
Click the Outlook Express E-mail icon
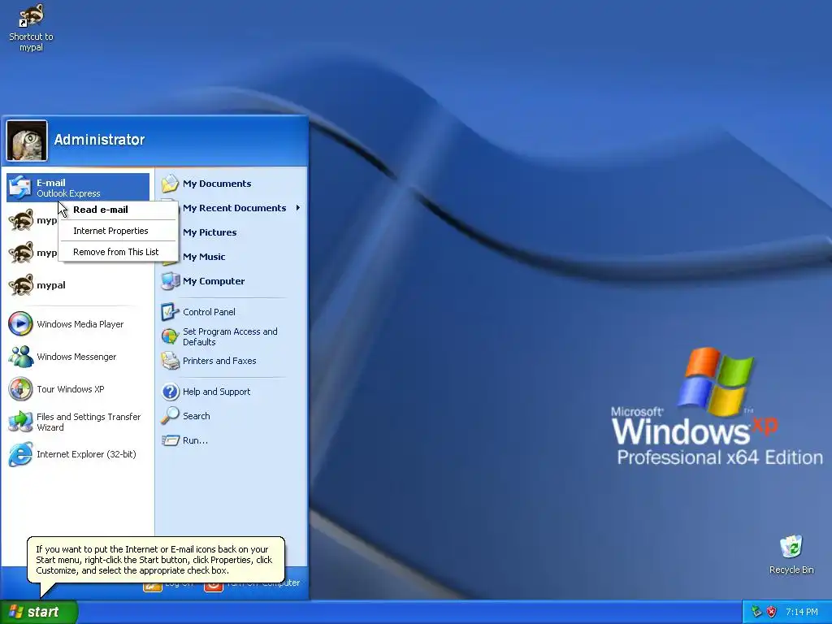20,188
